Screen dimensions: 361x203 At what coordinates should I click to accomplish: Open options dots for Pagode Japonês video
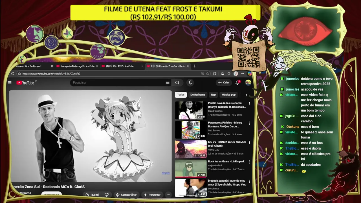(x=249, y=181)
